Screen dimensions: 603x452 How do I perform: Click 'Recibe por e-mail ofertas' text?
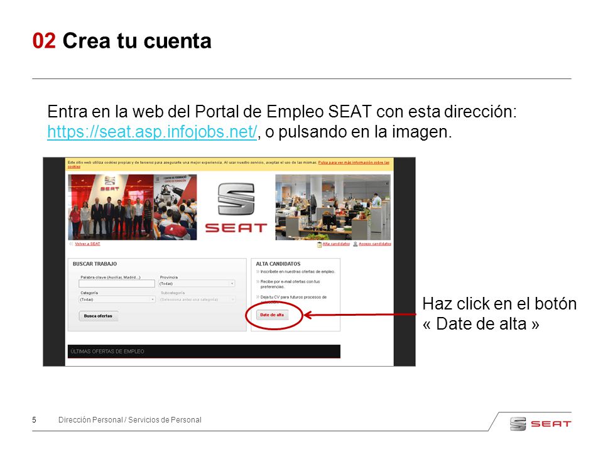(x=290, y=284)
